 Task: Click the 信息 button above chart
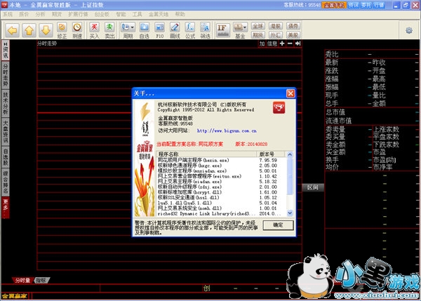tap(272, 44)
